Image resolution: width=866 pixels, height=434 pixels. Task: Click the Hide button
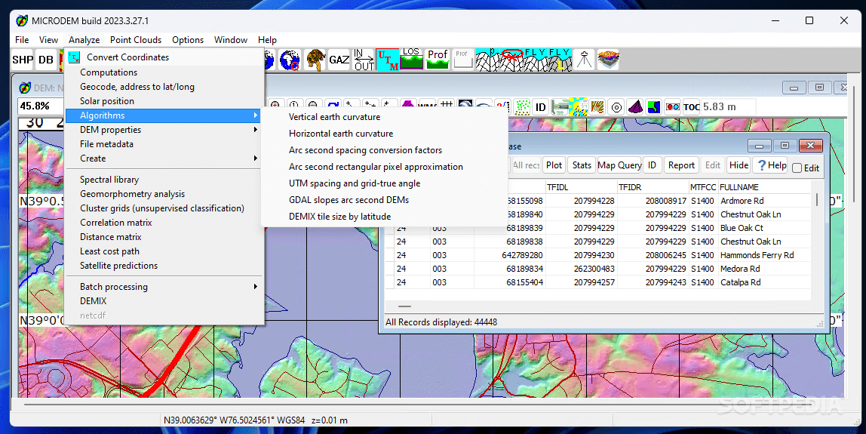click(x=739, y=165)
